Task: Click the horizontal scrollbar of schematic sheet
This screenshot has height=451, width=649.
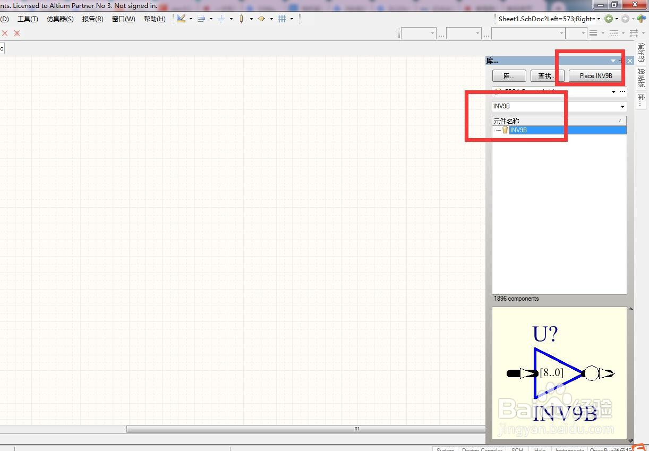Action: (x=306, y=429)
